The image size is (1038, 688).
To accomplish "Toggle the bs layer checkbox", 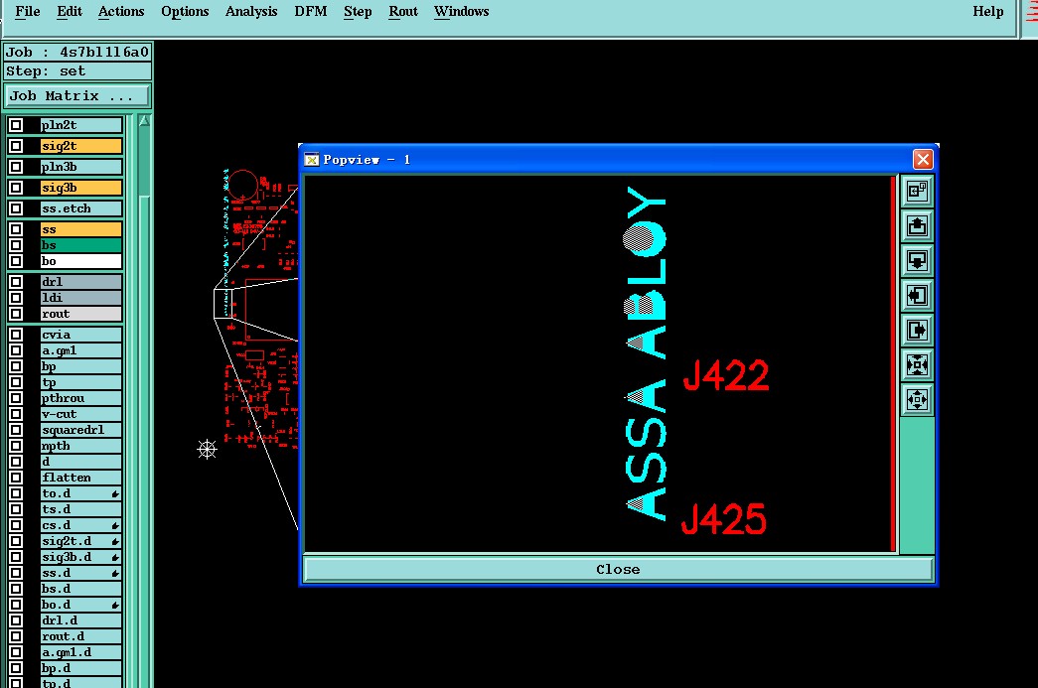I will tap(16, 245).
